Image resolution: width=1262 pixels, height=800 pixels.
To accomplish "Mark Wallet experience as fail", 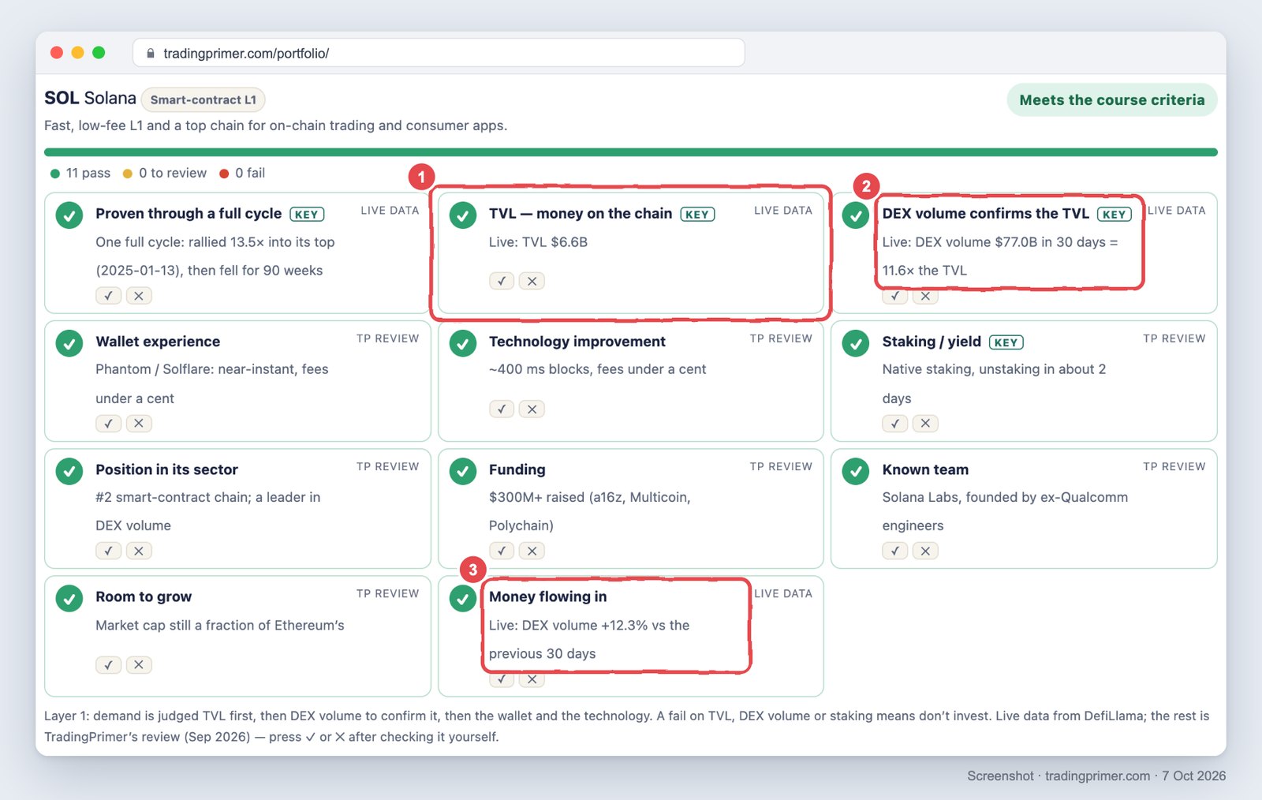I will (x=139, y=423).
